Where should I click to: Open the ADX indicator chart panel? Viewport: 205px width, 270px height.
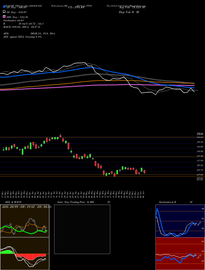click(x=25, y=221)
